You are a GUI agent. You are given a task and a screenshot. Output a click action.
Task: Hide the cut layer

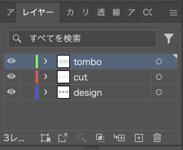[11, 76]
